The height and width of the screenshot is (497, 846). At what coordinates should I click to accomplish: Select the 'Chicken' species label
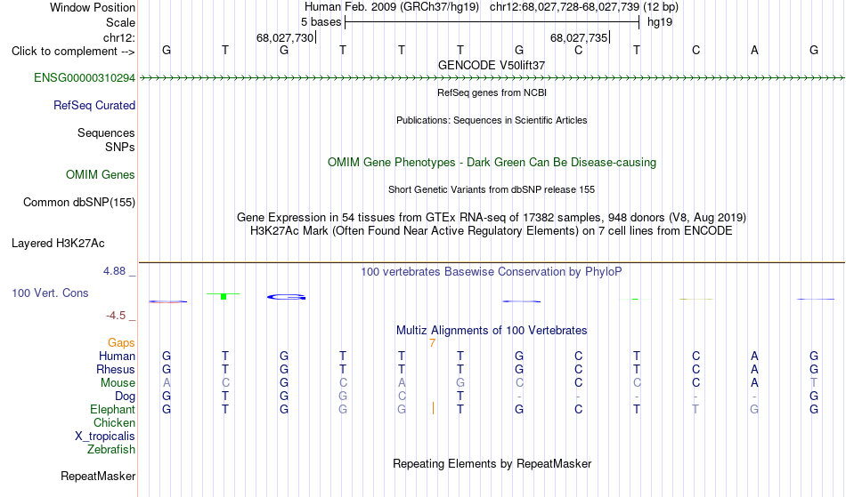(114, 423)
